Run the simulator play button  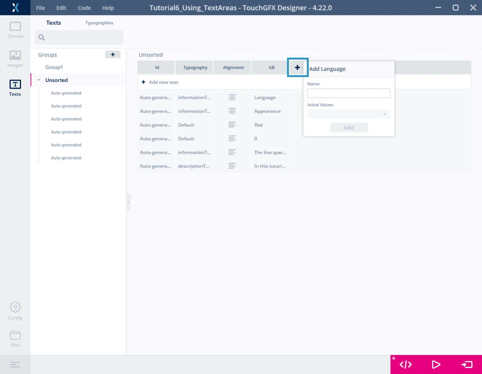click(x=436, y=364)
